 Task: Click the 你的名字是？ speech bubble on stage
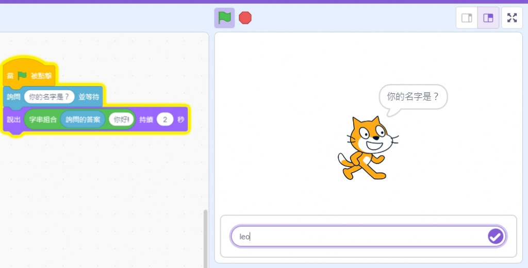(x=413, y=97)
